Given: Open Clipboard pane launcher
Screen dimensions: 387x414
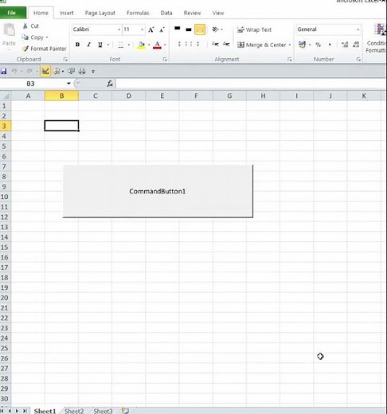Looking at the screenshot, I should coord(65,60).
